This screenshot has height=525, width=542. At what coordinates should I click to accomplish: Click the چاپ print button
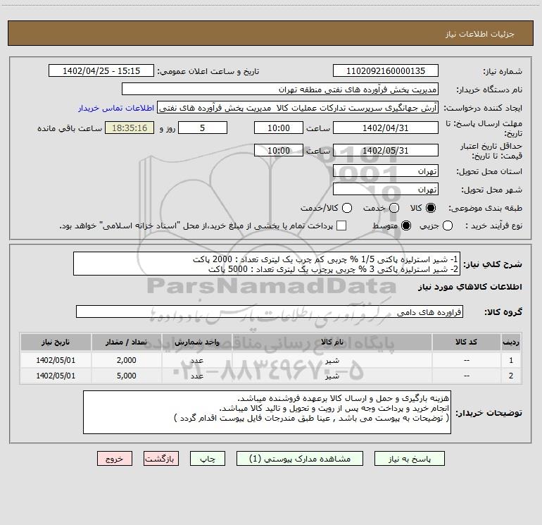tap(208, 459)
